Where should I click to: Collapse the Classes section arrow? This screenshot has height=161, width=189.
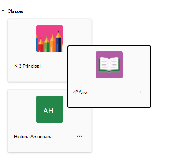(x=3, y=11)
